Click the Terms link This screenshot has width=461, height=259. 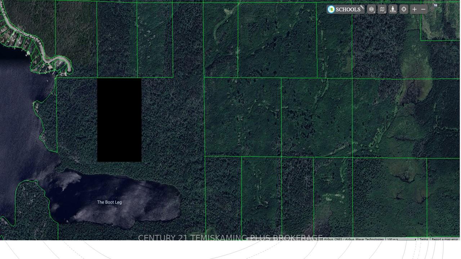coord(424,239)
